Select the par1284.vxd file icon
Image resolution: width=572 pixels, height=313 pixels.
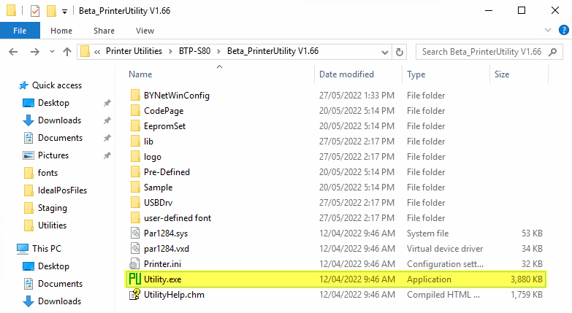pos(135,249)
